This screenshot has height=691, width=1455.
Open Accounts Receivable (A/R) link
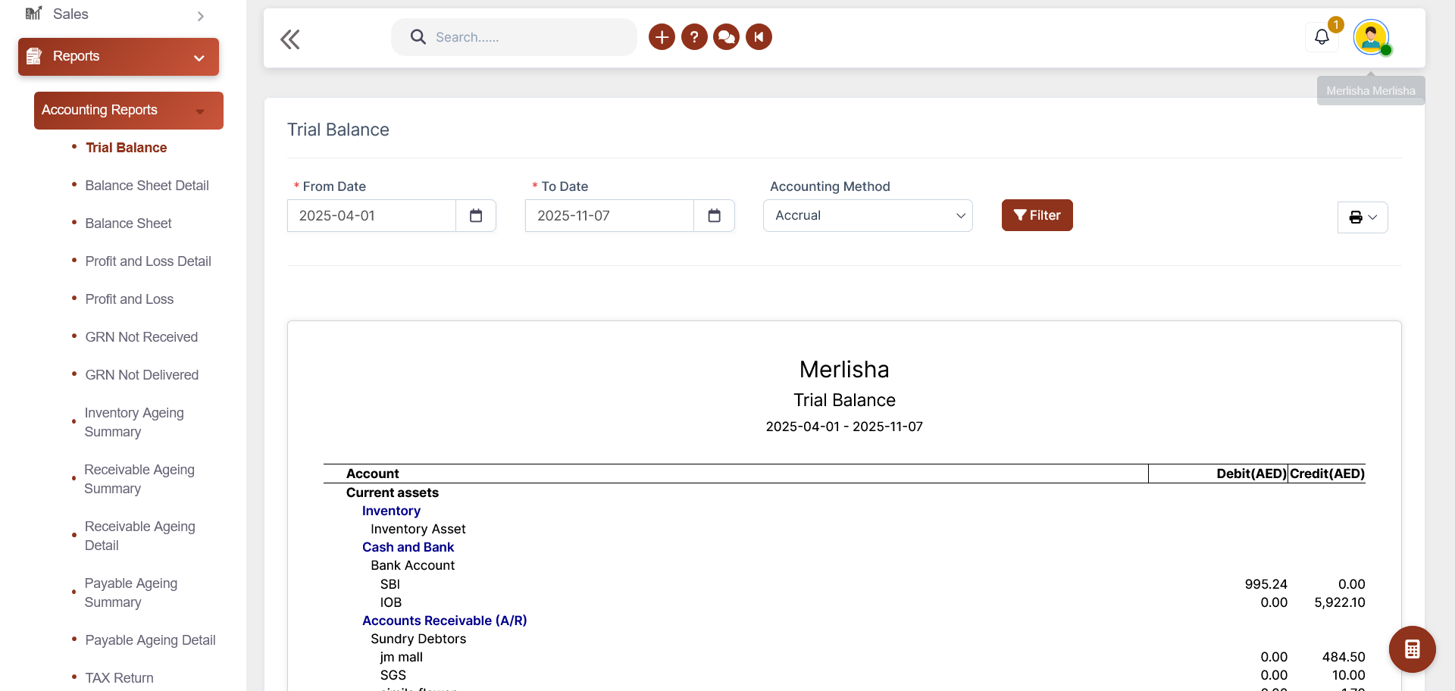[x=444, y=621]
